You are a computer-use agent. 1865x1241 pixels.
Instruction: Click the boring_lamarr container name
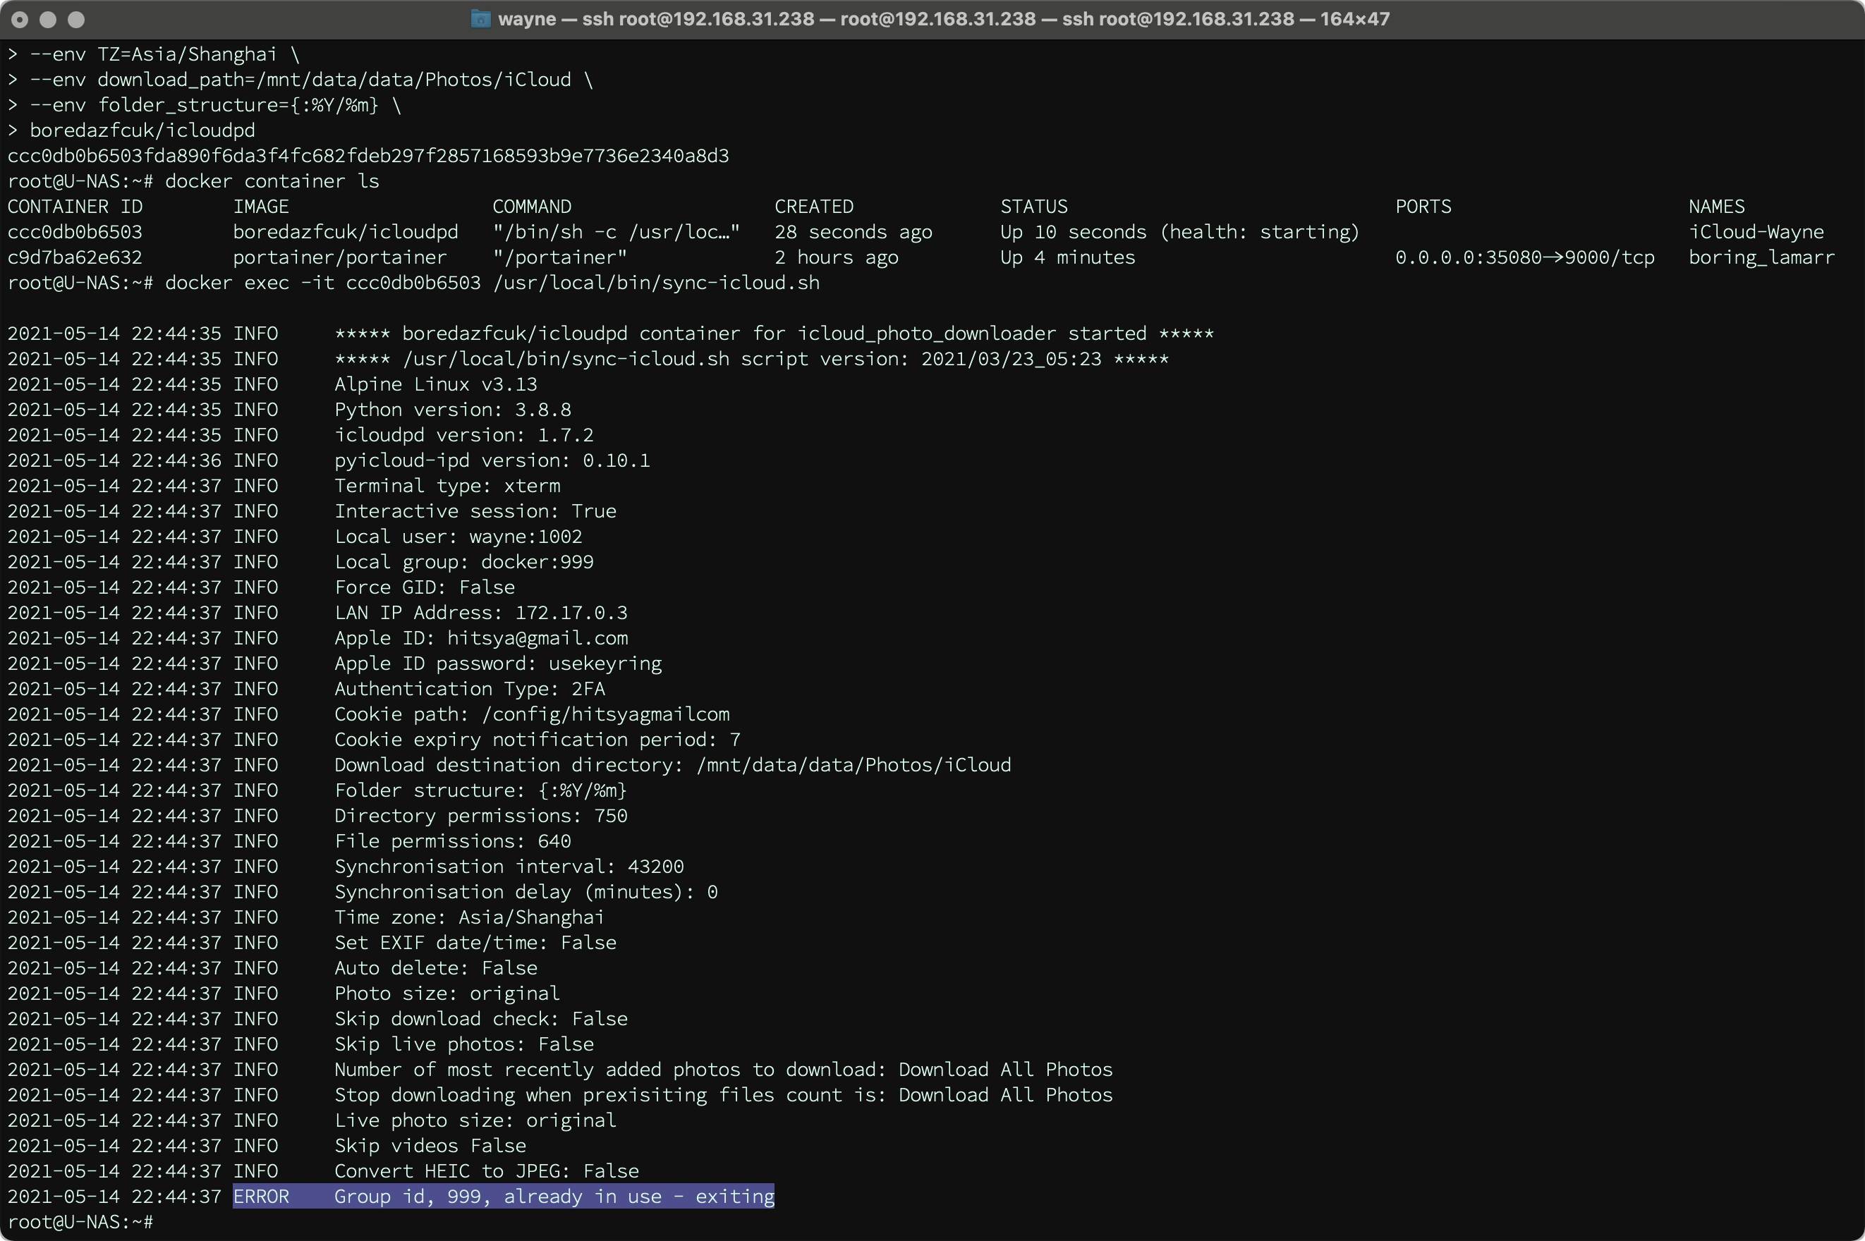[1761, 257]
